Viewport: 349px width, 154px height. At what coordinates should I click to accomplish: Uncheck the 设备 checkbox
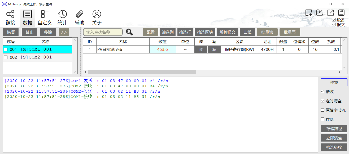(334, 20)
